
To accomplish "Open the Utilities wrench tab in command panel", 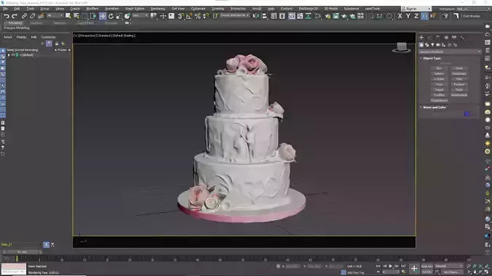I will [462, 38].
